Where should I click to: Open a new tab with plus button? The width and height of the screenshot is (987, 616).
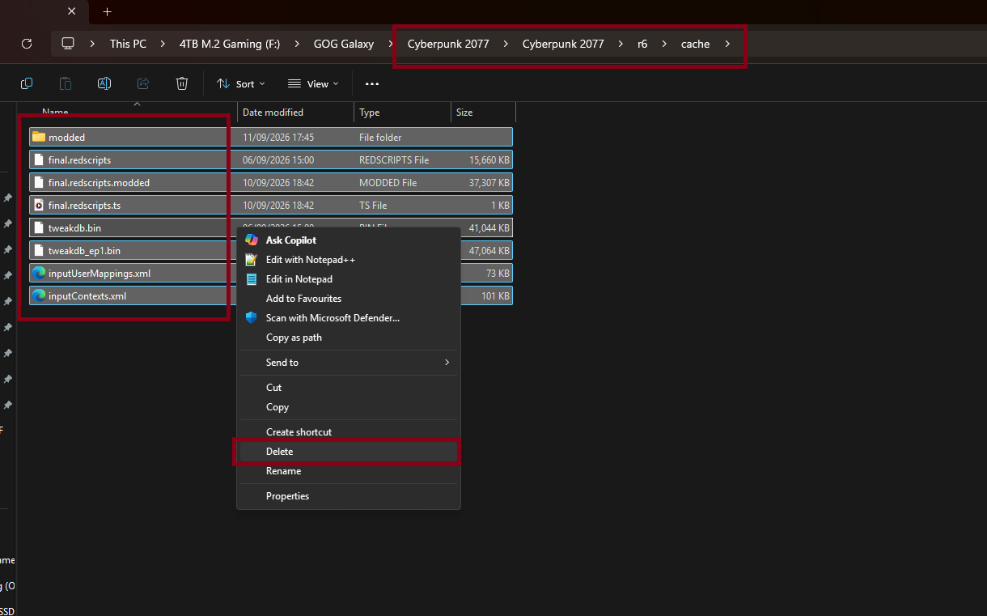click(107, 11)
